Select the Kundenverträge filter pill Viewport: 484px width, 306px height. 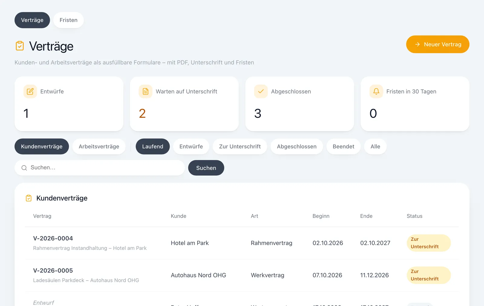[x=42, y=147]
